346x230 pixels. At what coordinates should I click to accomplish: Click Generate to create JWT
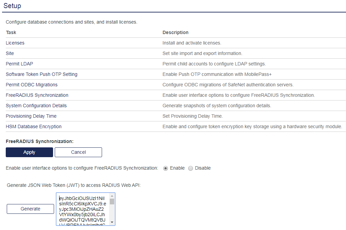[30, 209]
